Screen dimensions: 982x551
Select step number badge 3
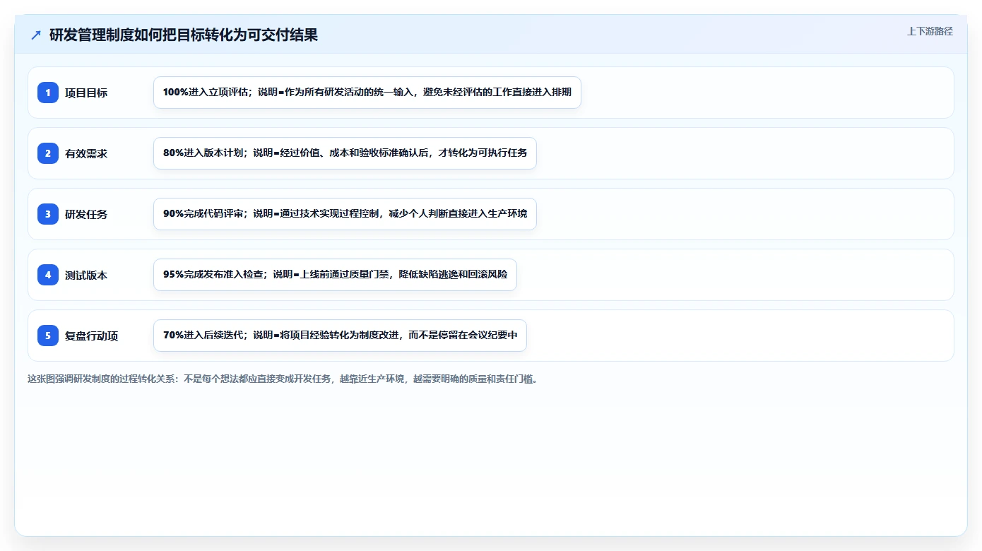point(48,214)
